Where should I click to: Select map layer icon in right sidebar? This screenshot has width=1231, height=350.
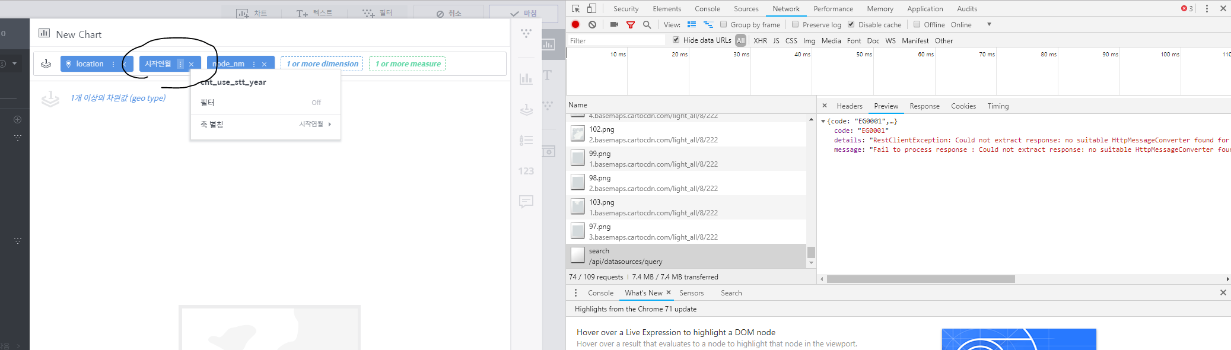(526, 109)
